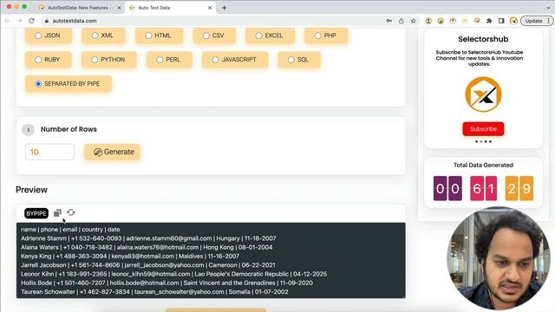
Task: Switch to the AutoTestData: New Features tab
Action: coord(79,8)
